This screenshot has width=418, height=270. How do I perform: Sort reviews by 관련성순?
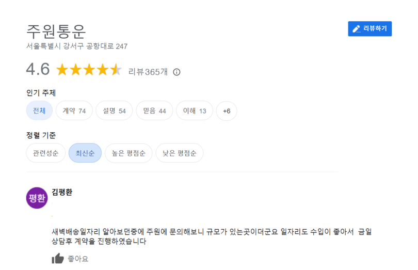click(45, 153)
